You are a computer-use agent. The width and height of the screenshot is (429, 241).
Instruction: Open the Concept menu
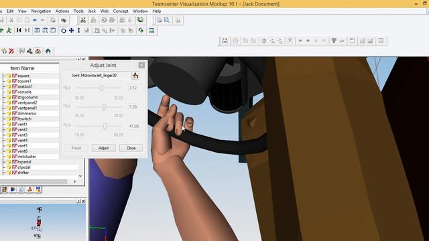coord(121,11)
